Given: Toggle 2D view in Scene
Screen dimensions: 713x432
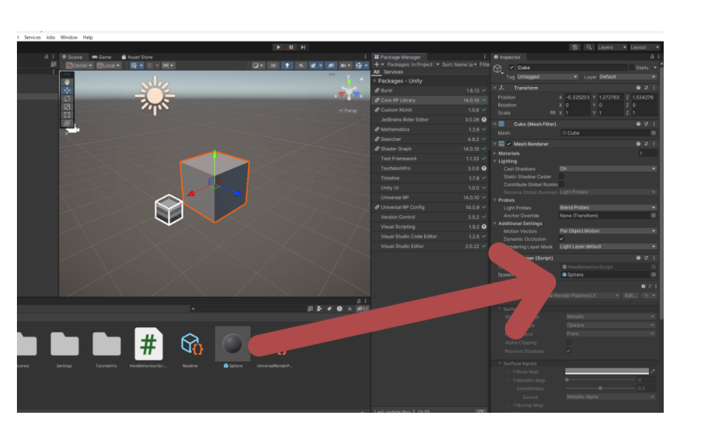Looking at the screenshot, I should [x=273, y=65].
